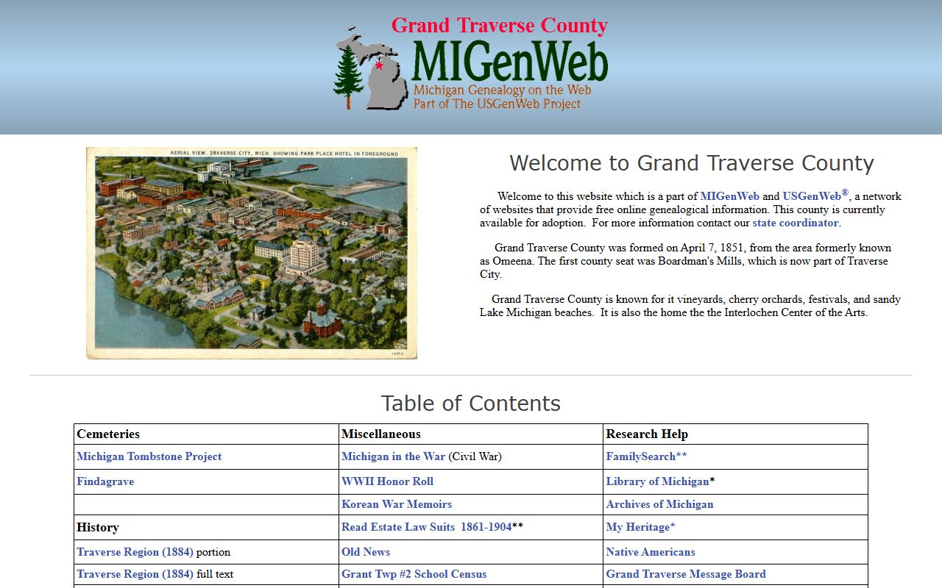The height and width of the screenshot is (588, 942).
Task: Open Grant Twp #2 School Census link
Action: (414, 574)
